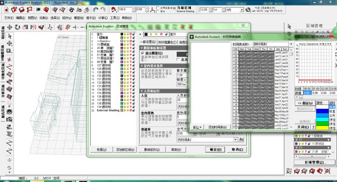Select the External Shading zone in list
337x182 pixels.
pyautogui.click(x=108, y=110)
